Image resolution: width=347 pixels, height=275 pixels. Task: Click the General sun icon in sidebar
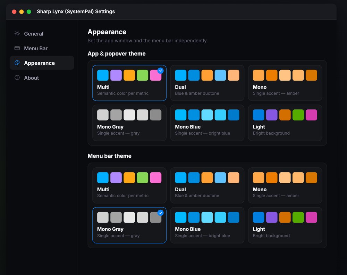click(x=17, y=33)
